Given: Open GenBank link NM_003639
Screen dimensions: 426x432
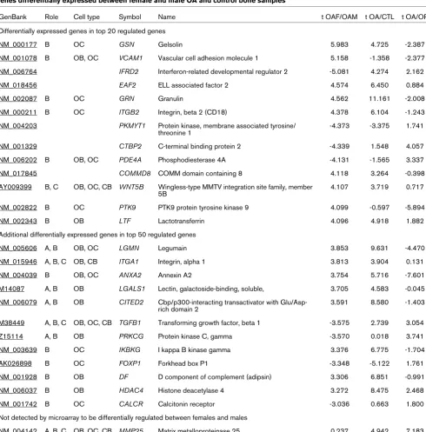Looking at the screenshot, I should 18,350.
